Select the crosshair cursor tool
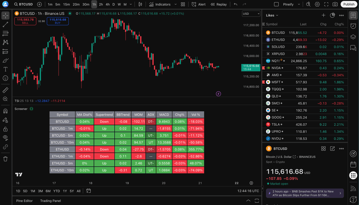Image resolution: width=359 pixels, height=205 pixels. 5,16
